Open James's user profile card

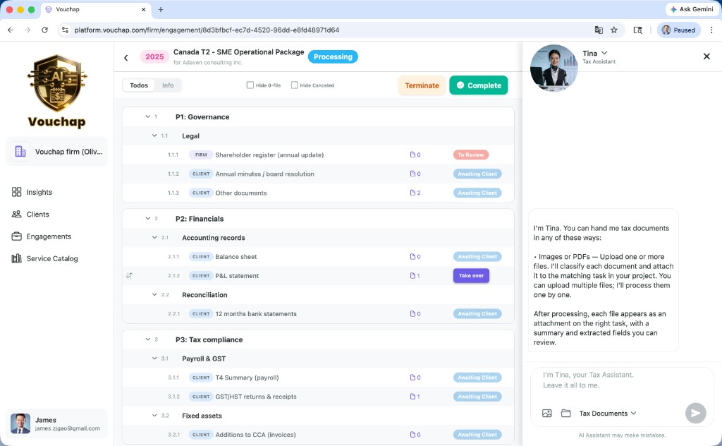(x=56, y=424)
